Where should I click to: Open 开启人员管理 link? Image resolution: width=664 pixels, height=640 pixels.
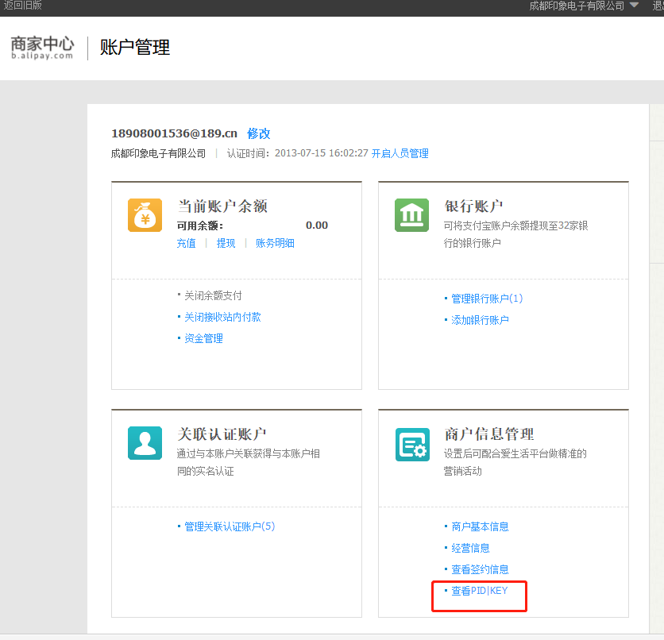[400, 153]
